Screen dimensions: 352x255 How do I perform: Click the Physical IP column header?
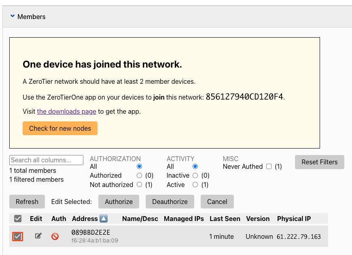[x=294, y=219]
